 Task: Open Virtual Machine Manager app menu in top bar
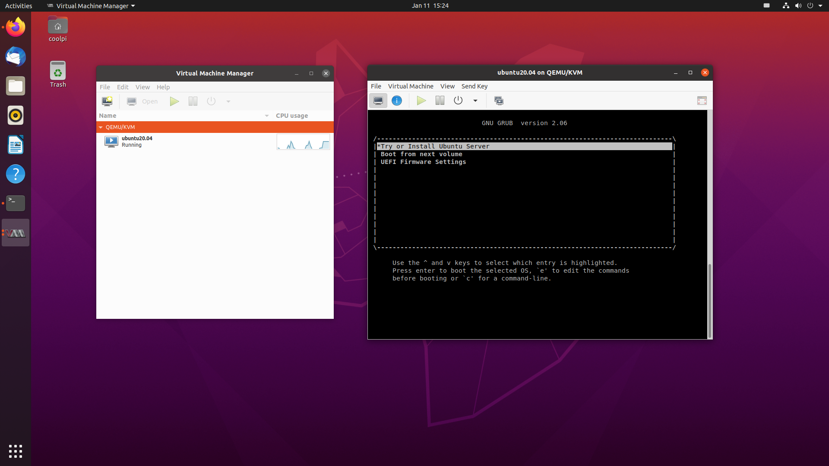coord(91,6)
